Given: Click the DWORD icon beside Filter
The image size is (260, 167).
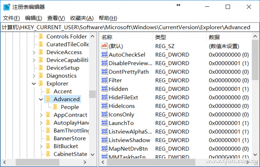Looking at the screenshot, I should tap(104, 80).
